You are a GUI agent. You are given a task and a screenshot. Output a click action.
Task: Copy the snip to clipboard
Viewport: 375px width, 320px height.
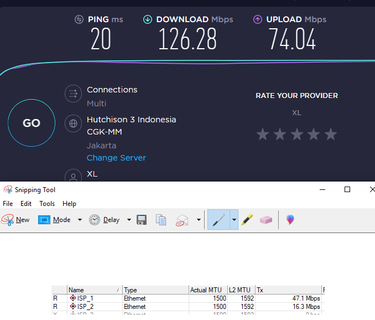pyautogui.click(x=161, y=220)
